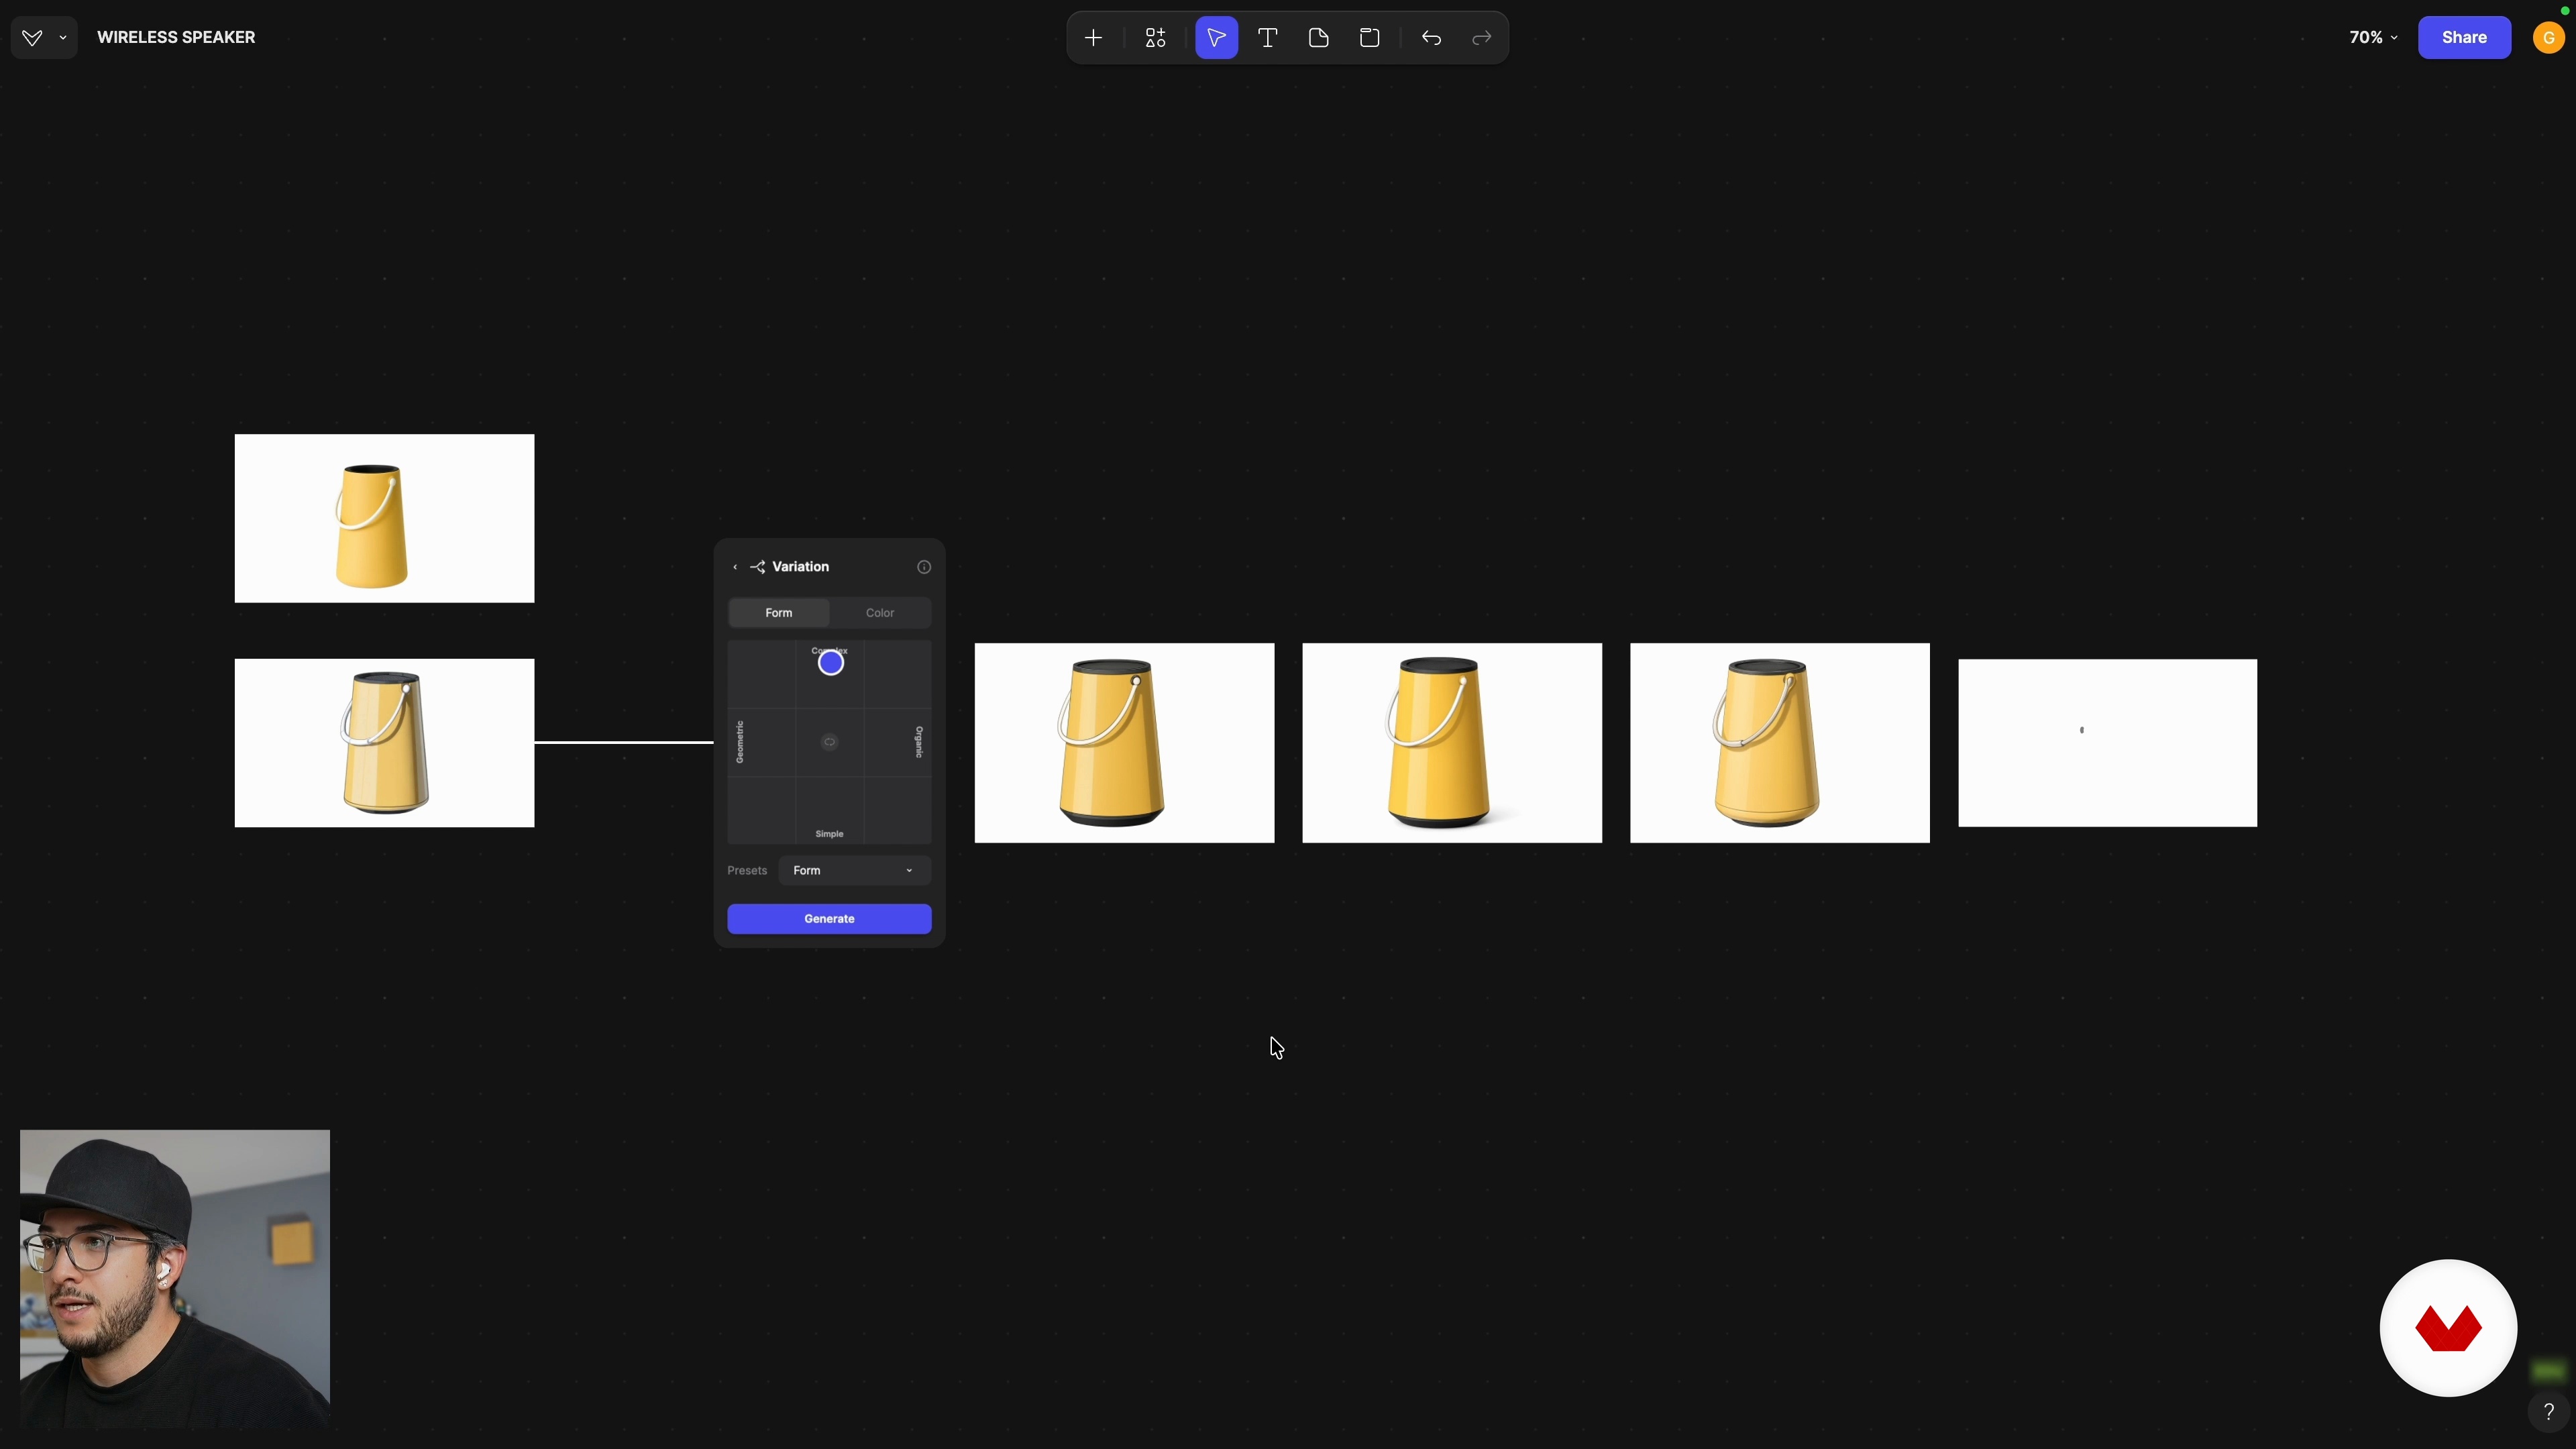Select the first generated speaker image

tap(1124, 743)
